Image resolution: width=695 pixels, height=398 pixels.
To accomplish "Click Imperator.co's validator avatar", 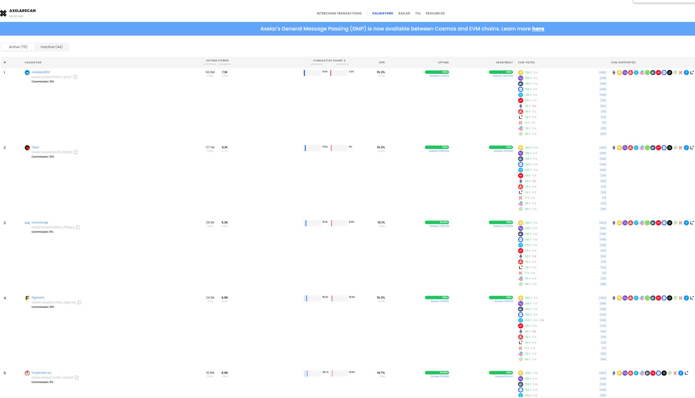I will pyautogui.click(x=27, y=373).
